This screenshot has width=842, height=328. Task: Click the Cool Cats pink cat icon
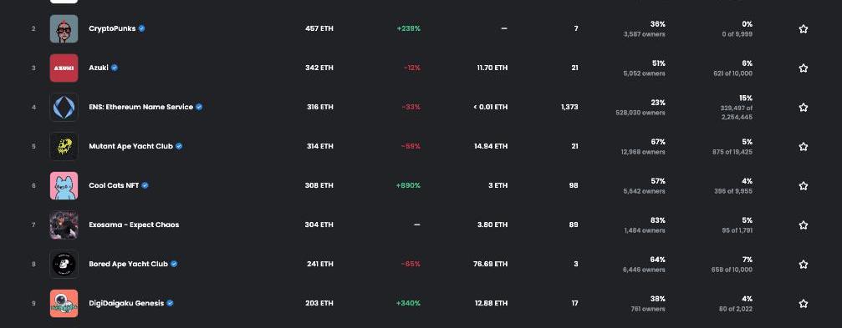tap(64, 185)
